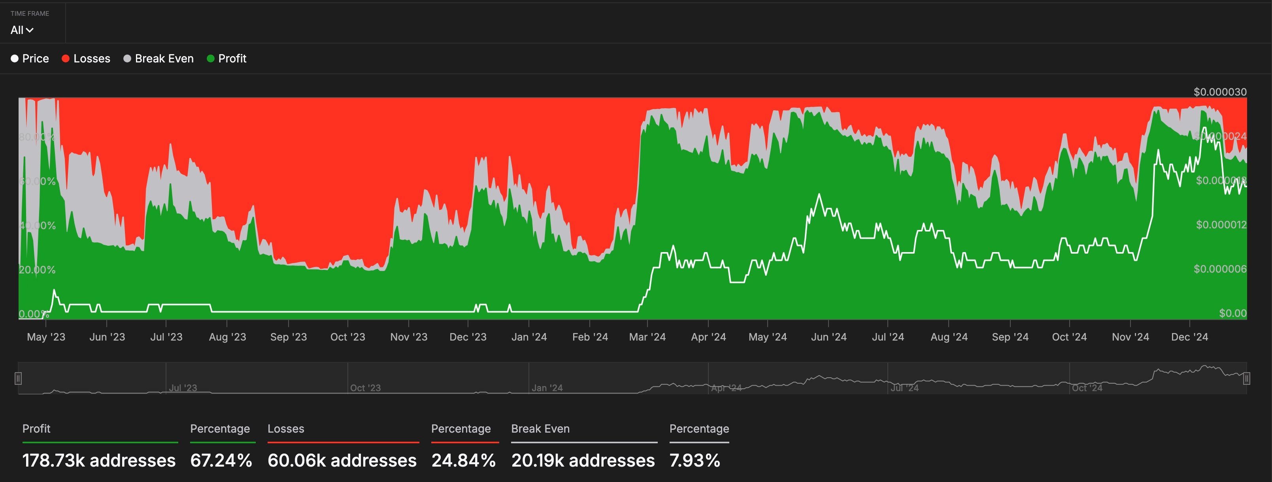1272x482 pixels.
Task: Click the Losses summary heading
Action: [x=286, y=429]
